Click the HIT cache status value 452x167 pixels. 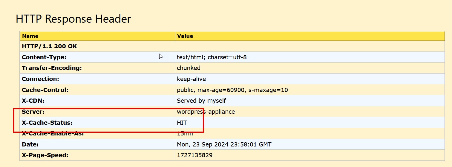point(182,123)
